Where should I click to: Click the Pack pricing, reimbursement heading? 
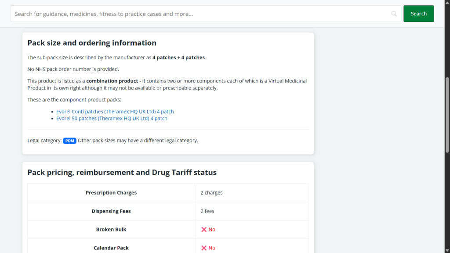(122, 173)
